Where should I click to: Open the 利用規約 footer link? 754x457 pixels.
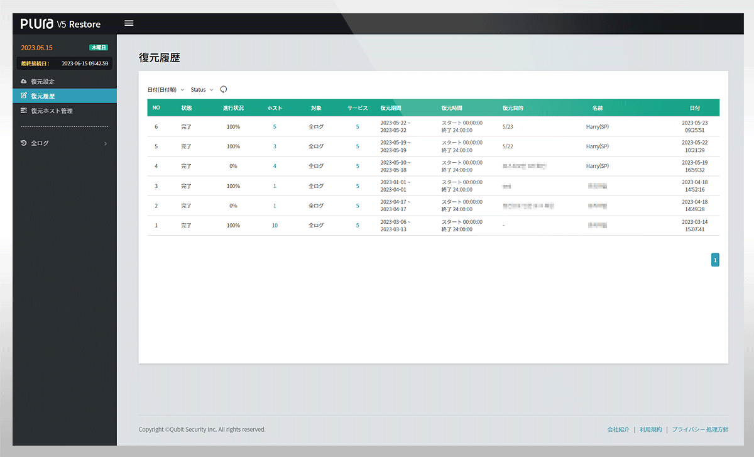click(x=650, y=429)
